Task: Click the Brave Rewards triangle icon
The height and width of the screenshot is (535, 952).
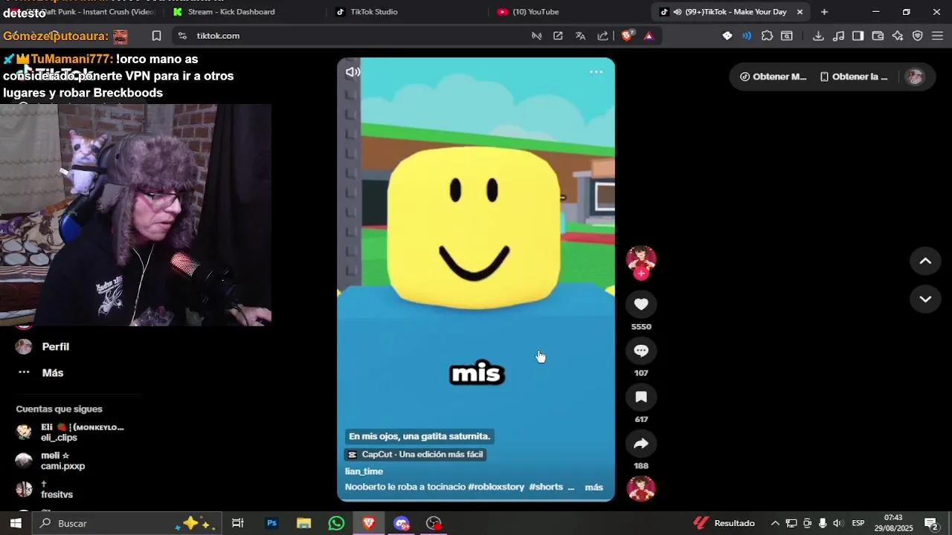Action: click(649, 36)
